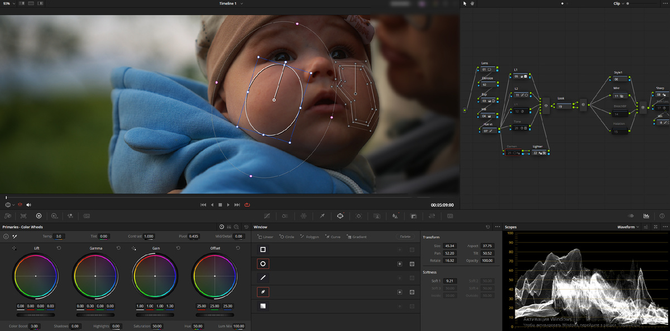Open the Qualifier eyedropper palette
670x331 pixels.
[x=322, y=216]
